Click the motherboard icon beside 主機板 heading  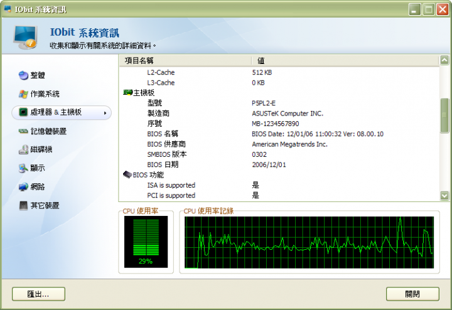pos(127,92)
